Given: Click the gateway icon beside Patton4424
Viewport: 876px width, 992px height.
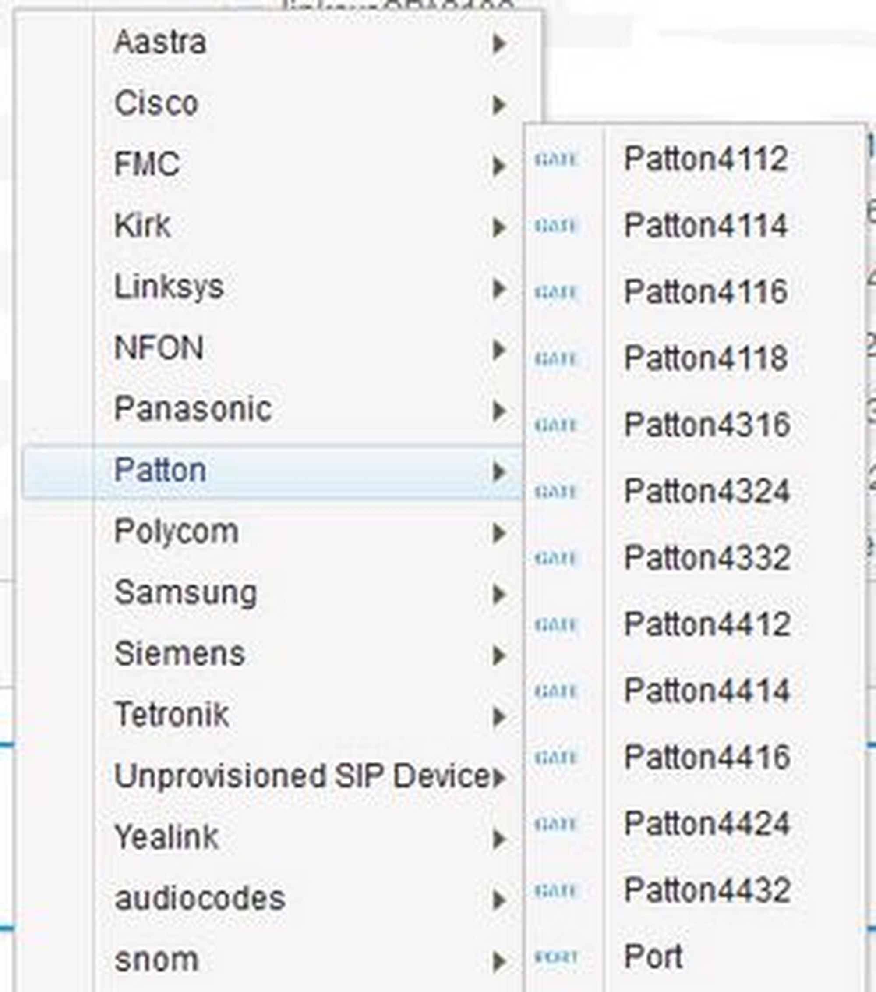Looking at the screenshot, I should 556,824.
